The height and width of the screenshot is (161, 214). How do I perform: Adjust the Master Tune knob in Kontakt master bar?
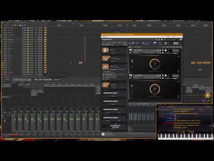point(144,43)
